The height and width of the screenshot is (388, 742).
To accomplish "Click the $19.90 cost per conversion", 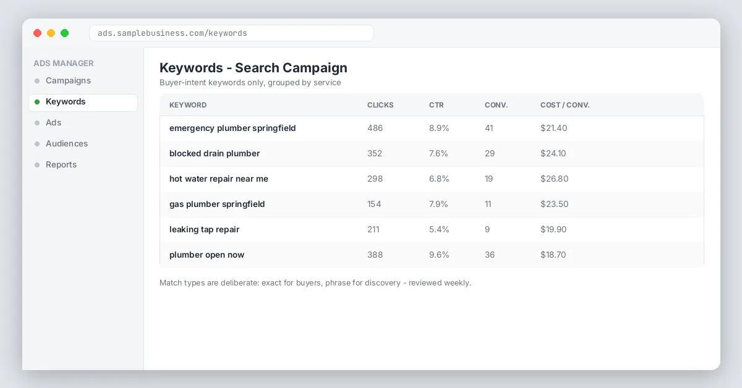I will (553, 230).
